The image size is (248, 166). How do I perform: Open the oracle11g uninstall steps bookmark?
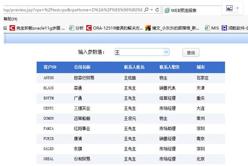tap(37, 28)
